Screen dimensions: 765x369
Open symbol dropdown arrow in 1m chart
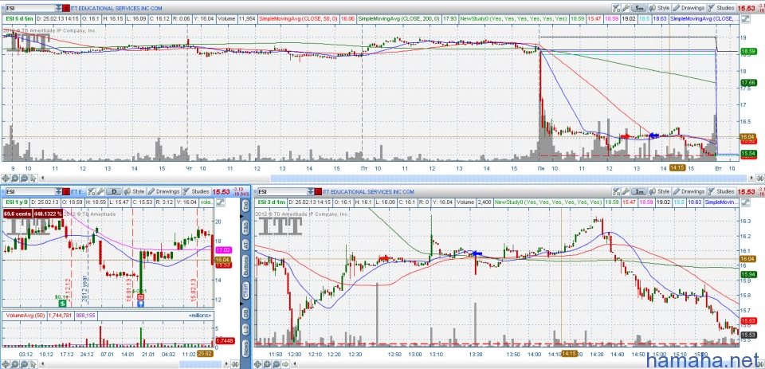pos(311,191)
